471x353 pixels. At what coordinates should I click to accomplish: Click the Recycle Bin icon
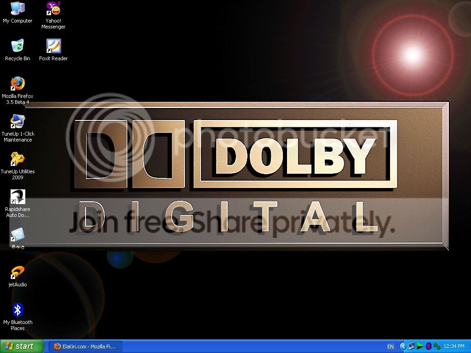[x=17, y=50]
